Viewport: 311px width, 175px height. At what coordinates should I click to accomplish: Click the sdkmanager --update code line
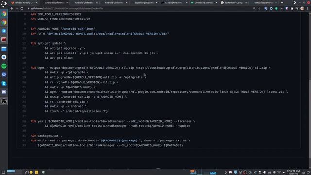click(x=117, y=126)
